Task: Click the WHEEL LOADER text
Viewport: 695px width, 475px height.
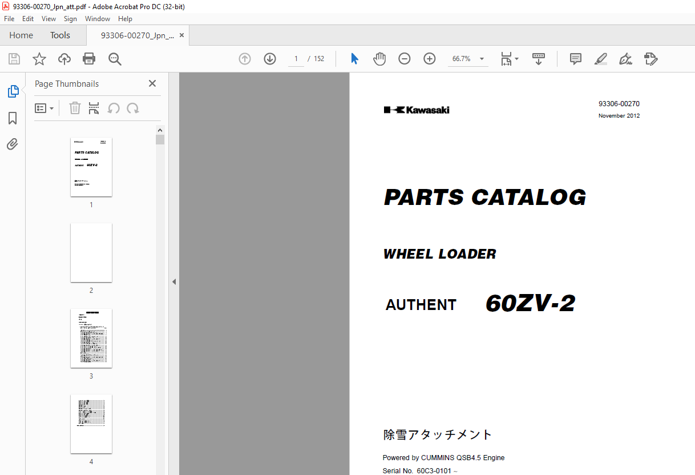Action: coord(440,254)
